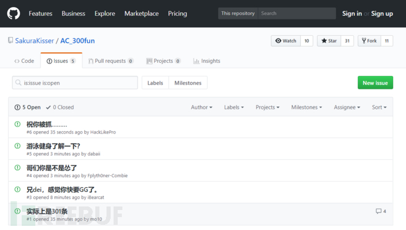This screenshot has height=230, width=406.
Task: Switch to the 0 Closed issues filter
Action: tap(60, 107)
